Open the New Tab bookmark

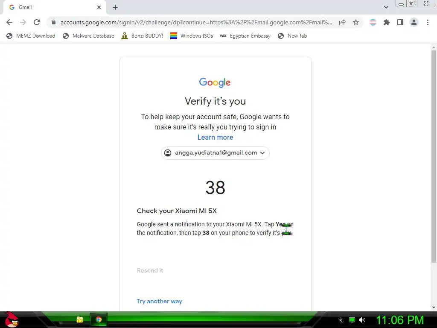point(292,36)
